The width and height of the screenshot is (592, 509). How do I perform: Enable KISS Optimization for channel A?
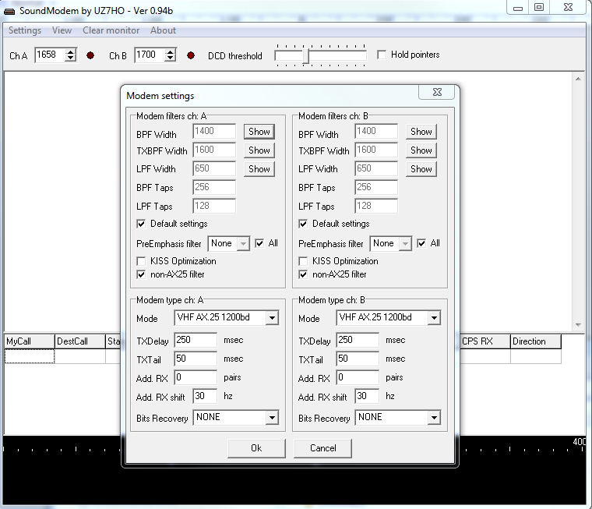tap(141, 261)
